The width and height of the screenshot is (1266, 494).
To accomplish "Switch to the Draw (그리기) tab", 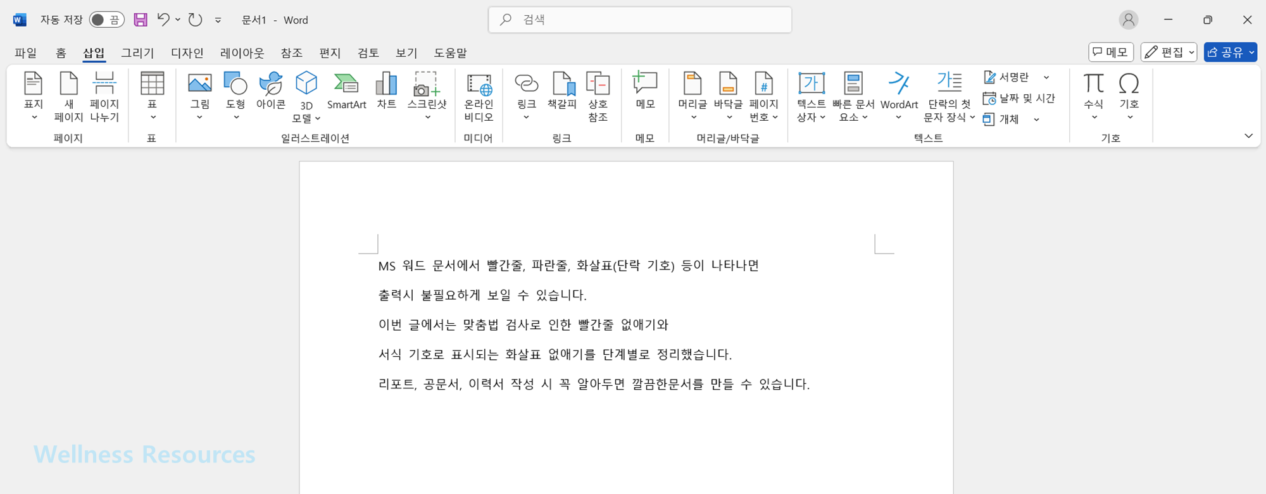I will click(x=137, y=53).
